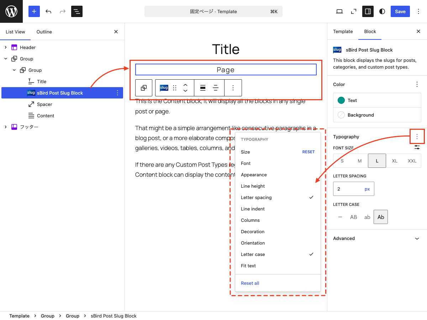Set letter case to None
This screenshot has width=427, height=320.
tap(340, 217)
